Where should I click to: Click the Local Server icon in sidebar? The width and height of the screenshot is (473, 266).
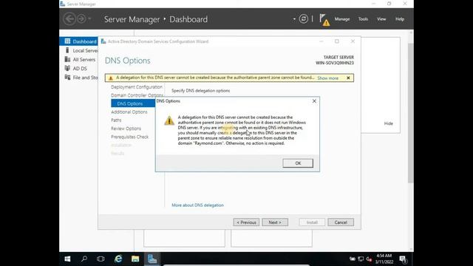tap(67, 50)
